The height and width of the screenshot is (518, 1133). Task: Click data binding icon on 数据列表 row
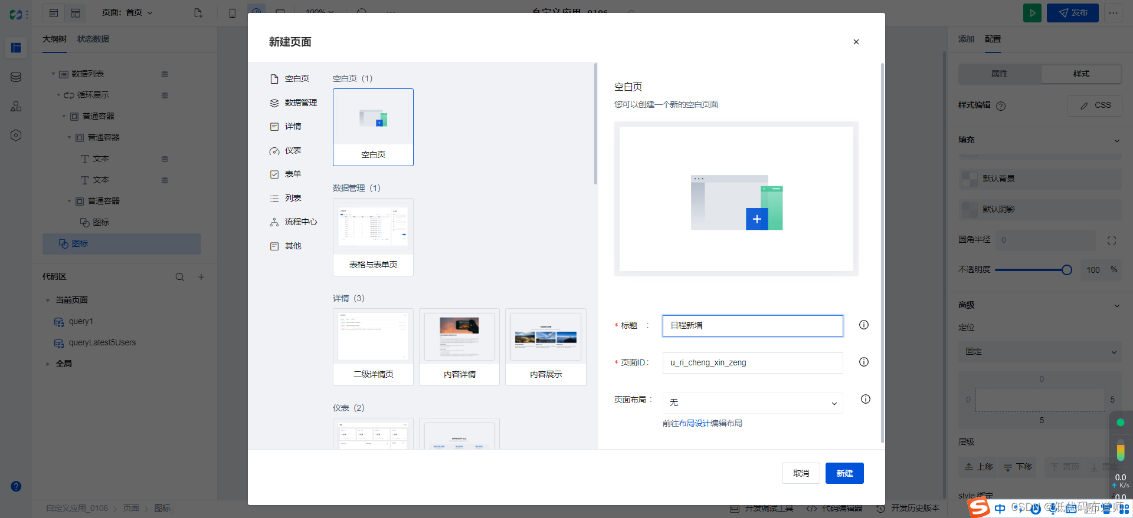point(165,74)
